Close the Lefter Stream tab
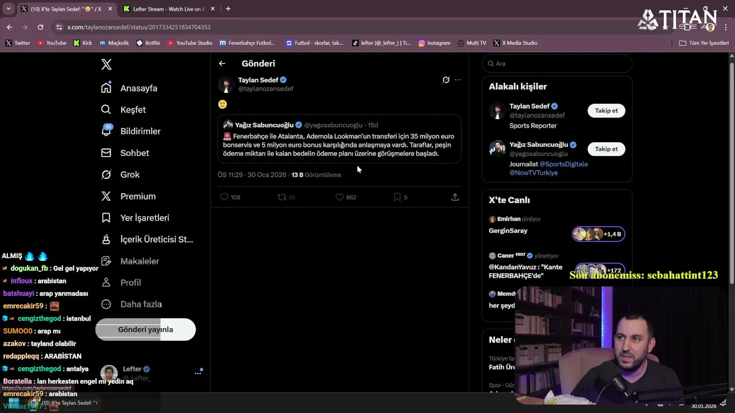Image resolution: width=735 pixels, height=413 pixels. point(212,9)
